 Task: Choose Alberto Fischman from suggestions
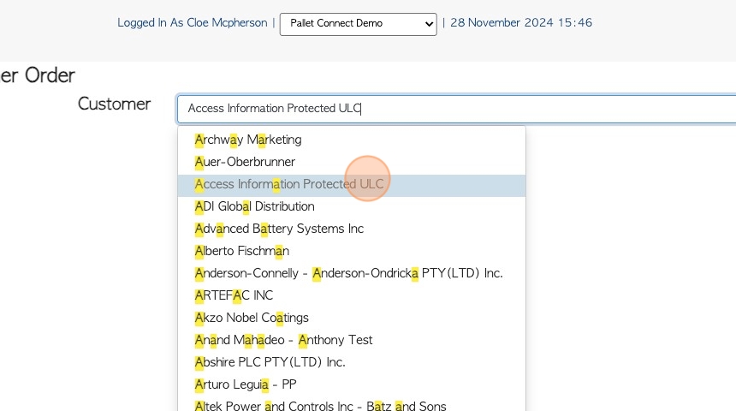tap(352, 251)
